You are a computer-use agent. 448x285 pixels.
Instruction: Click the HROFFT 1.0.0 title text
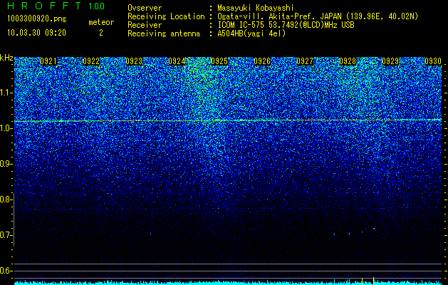point(56,6)
